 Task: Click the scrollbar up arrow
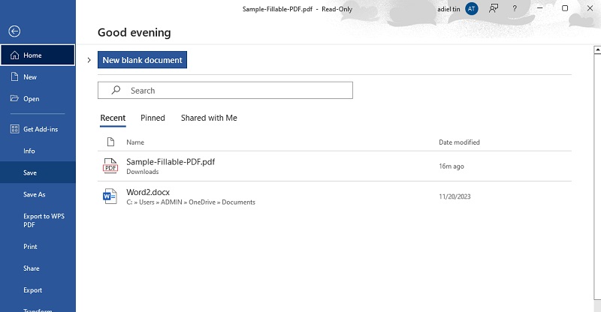(597, 49)
